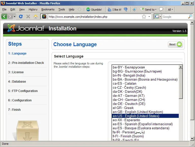Click step 1 : Language in Steps
This screenshot has width=195, height=147.
[x=17, y=53]
